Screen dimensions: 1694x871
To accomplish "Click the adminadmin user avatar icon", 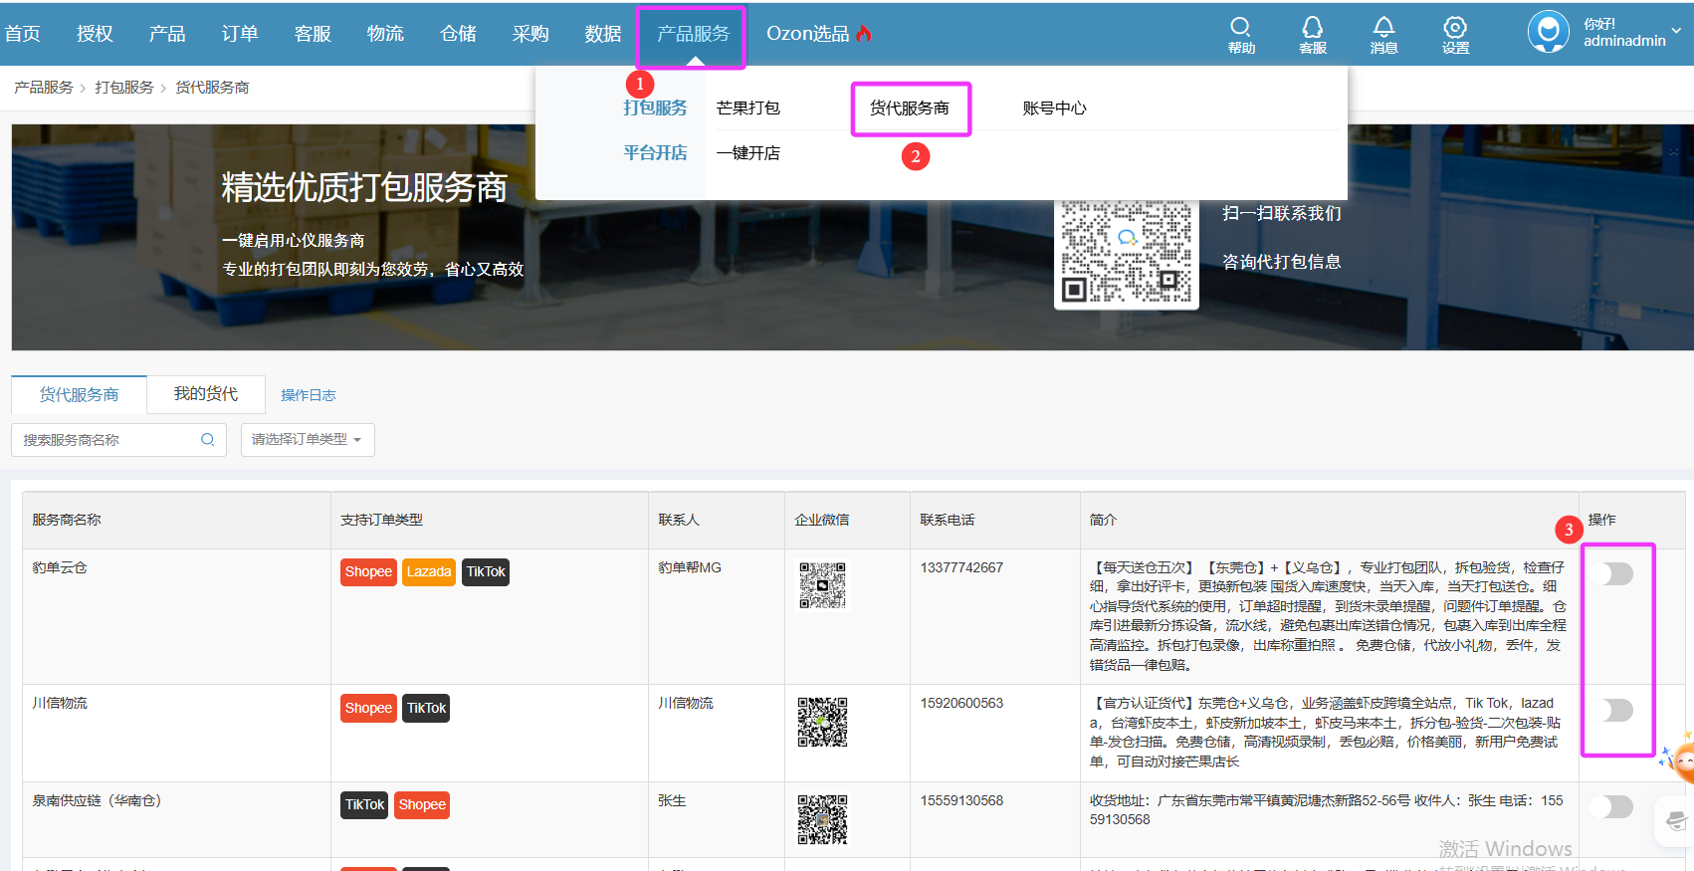I will (x=1548, y=32).
